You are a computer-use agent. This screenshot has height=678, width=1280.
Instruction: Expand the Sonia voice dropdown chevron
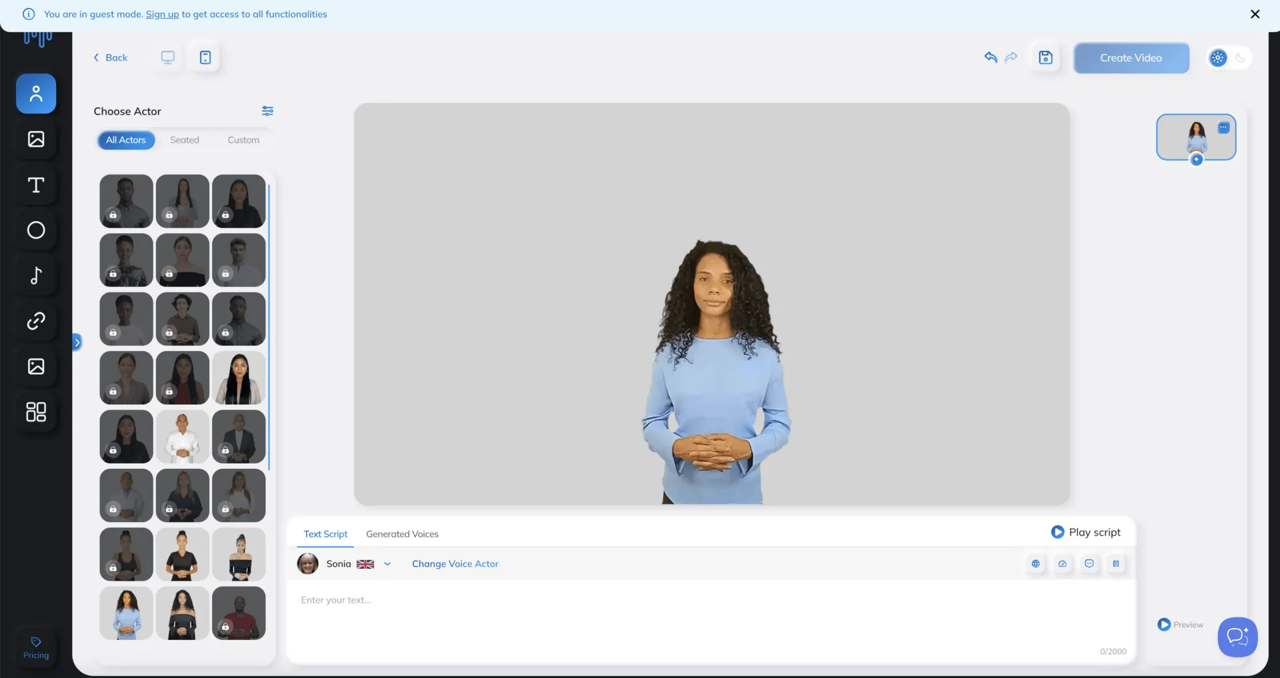[387, 564]
